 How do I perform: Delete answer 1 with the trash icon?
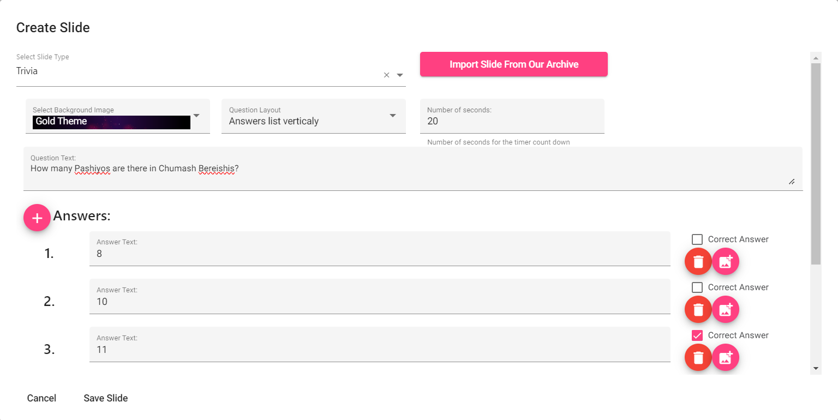tap(698, 262)
